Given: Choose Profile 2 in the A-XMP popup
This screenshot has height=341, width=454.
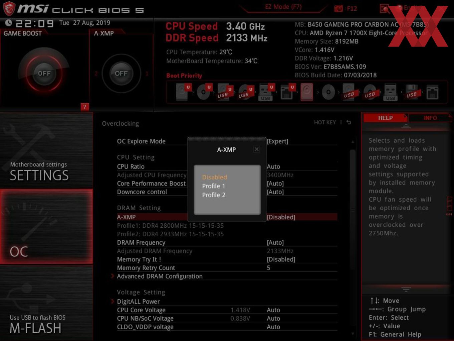Looking at the screenshot, I should 214,195.
